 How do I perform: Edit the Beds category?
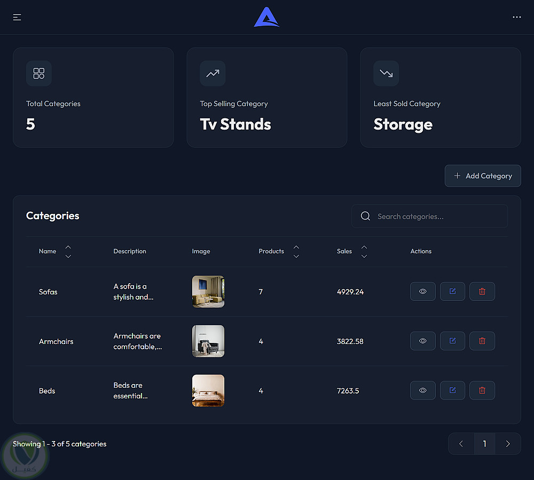click(x=452, y=390)
